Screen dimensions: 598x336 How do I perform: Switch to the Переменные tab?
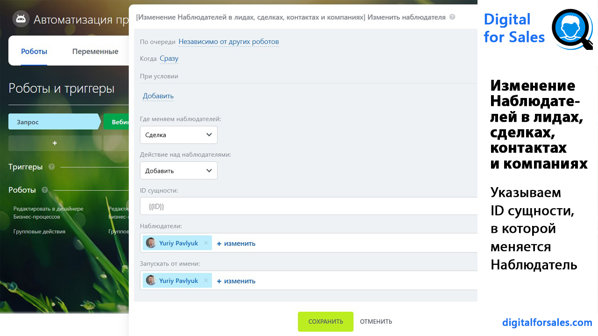click(95, 52)
